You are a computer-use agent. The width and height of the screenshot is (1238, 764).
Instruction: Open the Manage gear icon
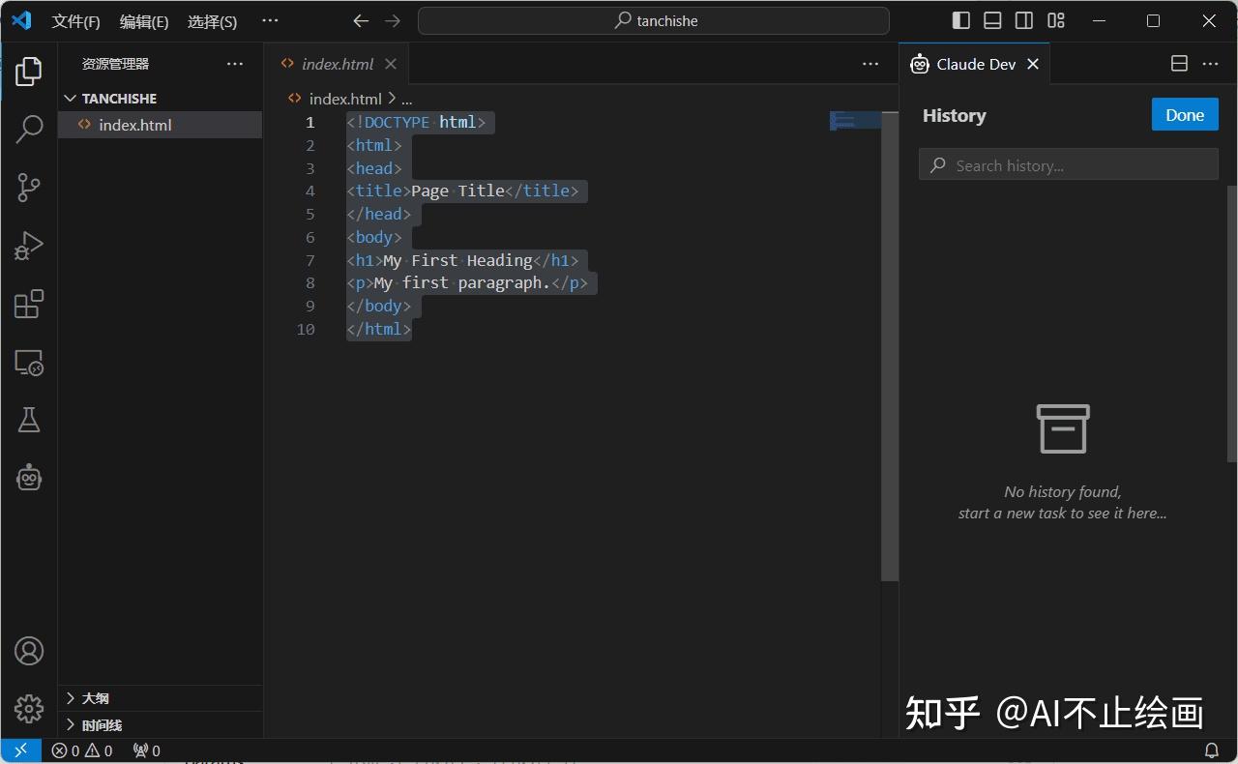[x=29, y=708]
